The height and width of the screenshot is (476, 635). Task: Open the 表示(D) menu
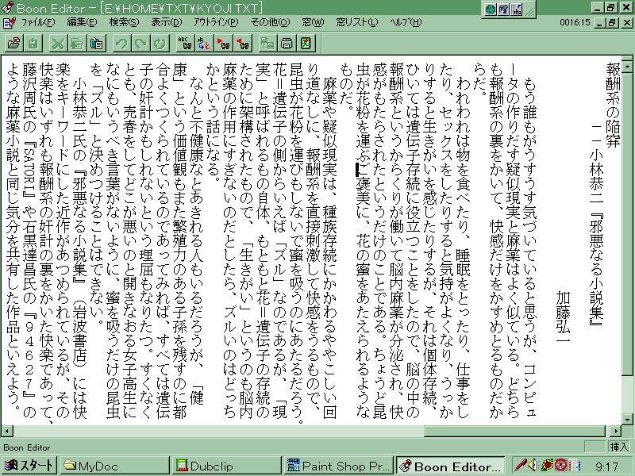(167, 22)
